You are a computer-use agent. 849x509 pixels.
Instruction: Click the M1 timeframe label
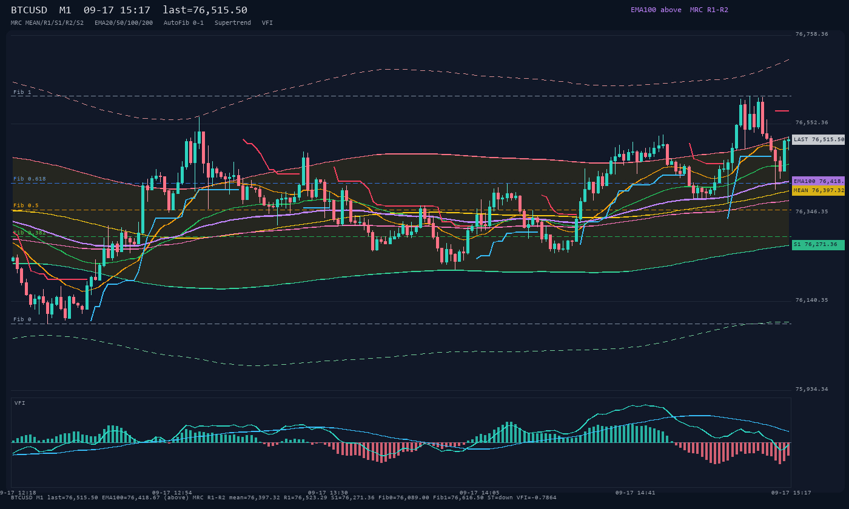click(x=65, y=10)
